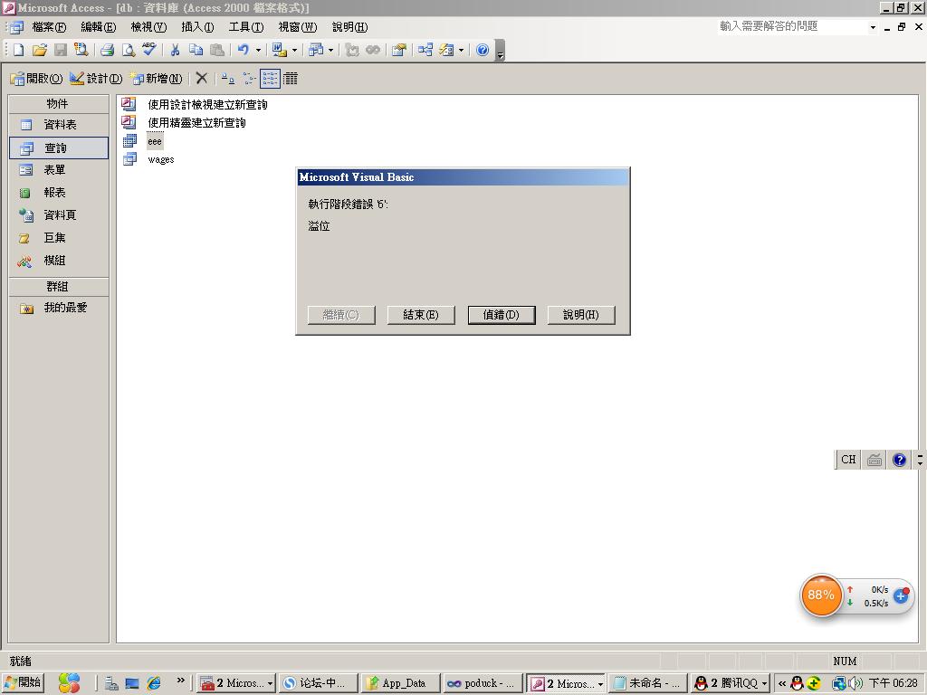Click the 開始 Start button

tap(23, 682)
